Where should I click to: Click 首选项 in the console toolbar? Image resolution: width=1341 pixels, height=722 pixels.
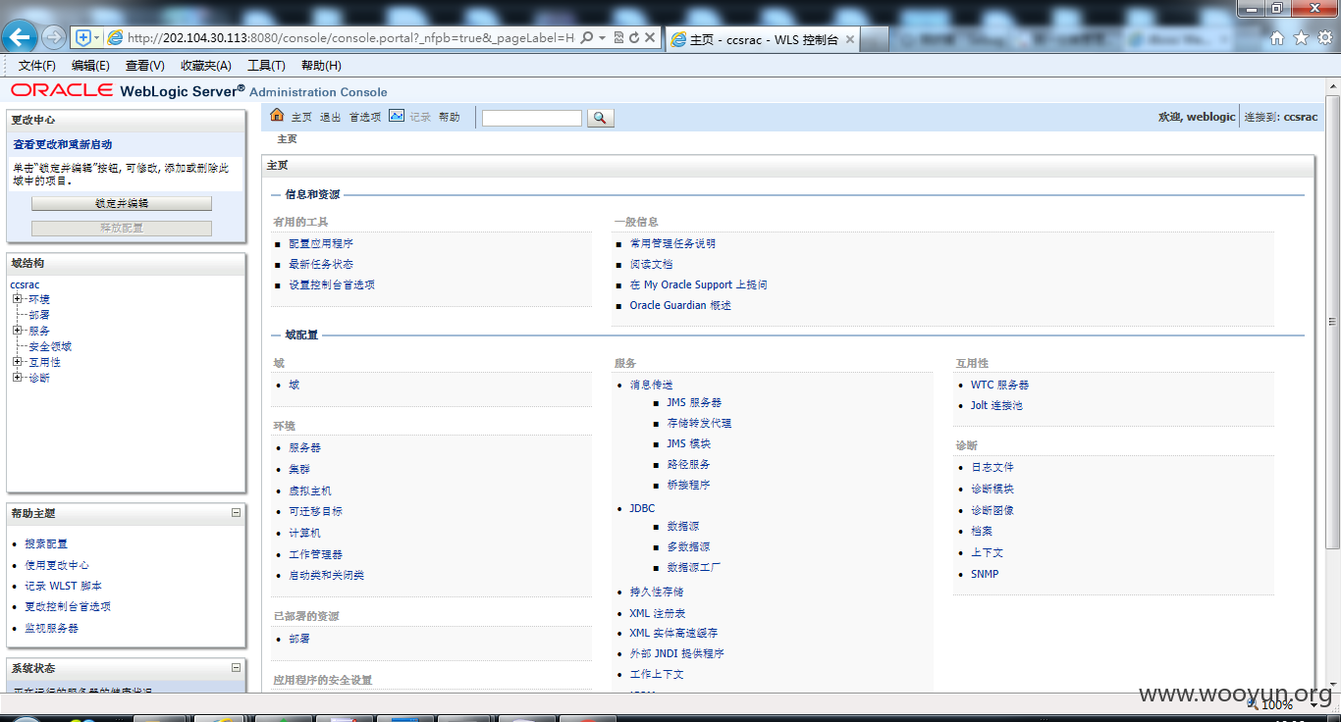[x=365, y=117]
